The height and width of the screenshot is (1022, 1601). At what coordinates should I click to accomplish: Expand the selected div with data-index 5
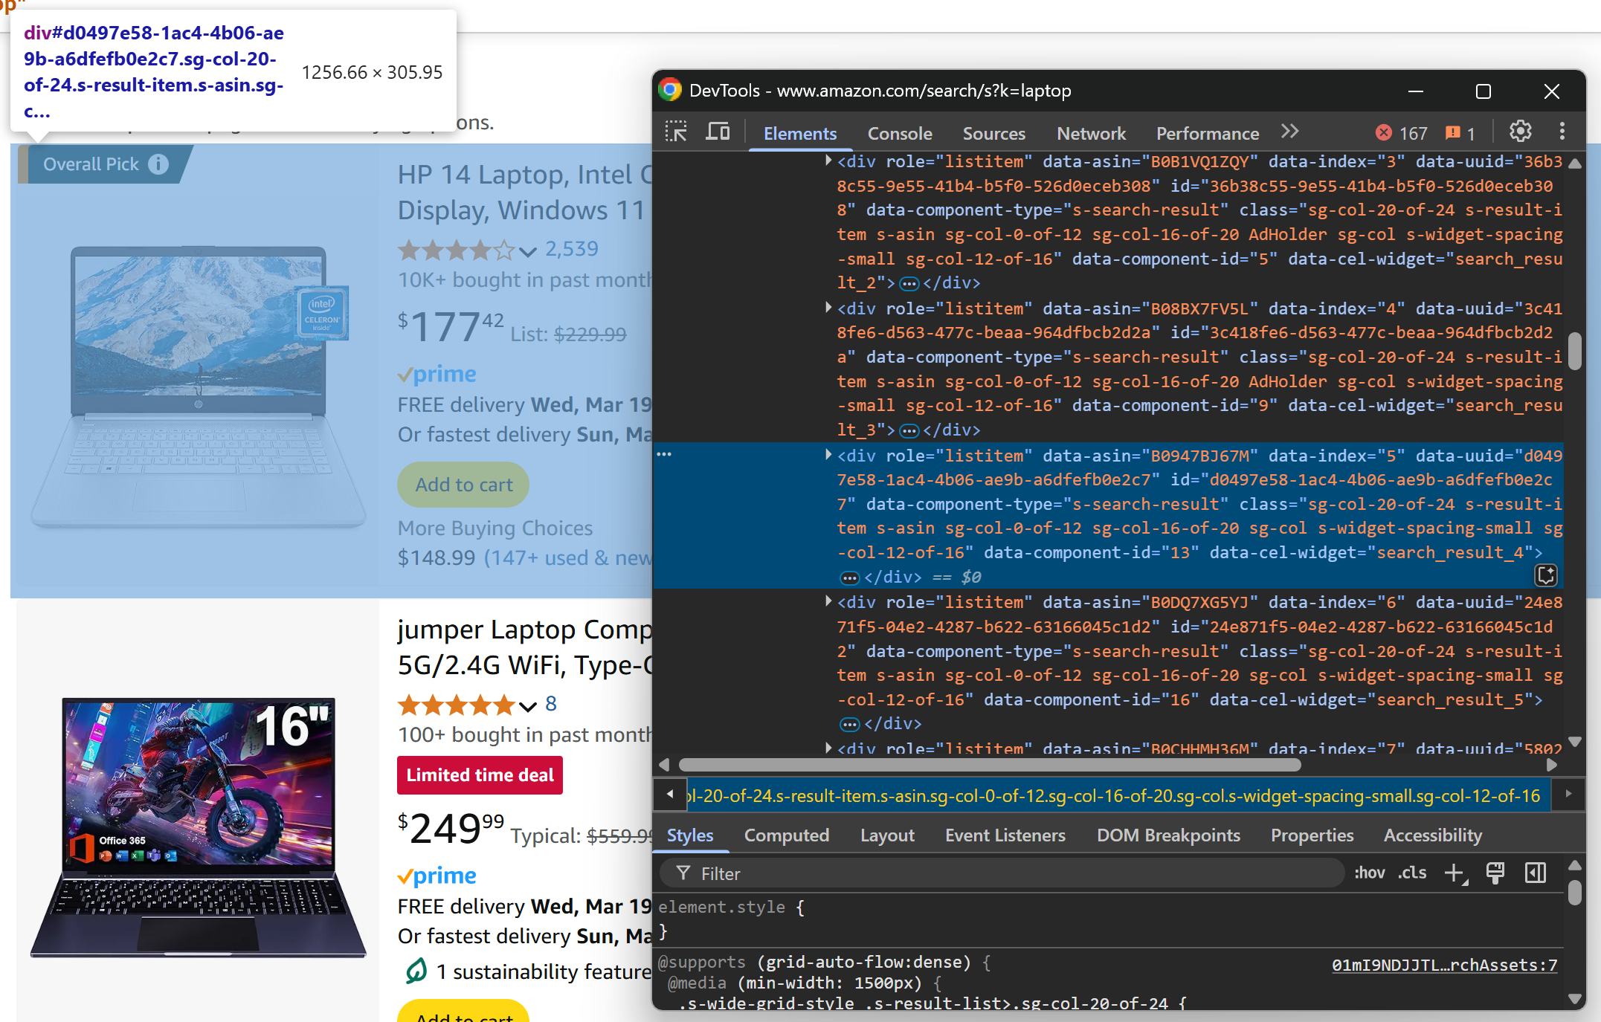coord(828,455)
